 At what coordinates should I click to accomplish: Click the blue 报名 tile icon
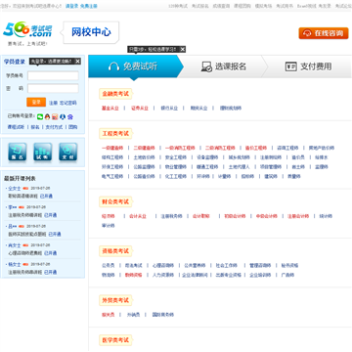click(x=18, y=153)
